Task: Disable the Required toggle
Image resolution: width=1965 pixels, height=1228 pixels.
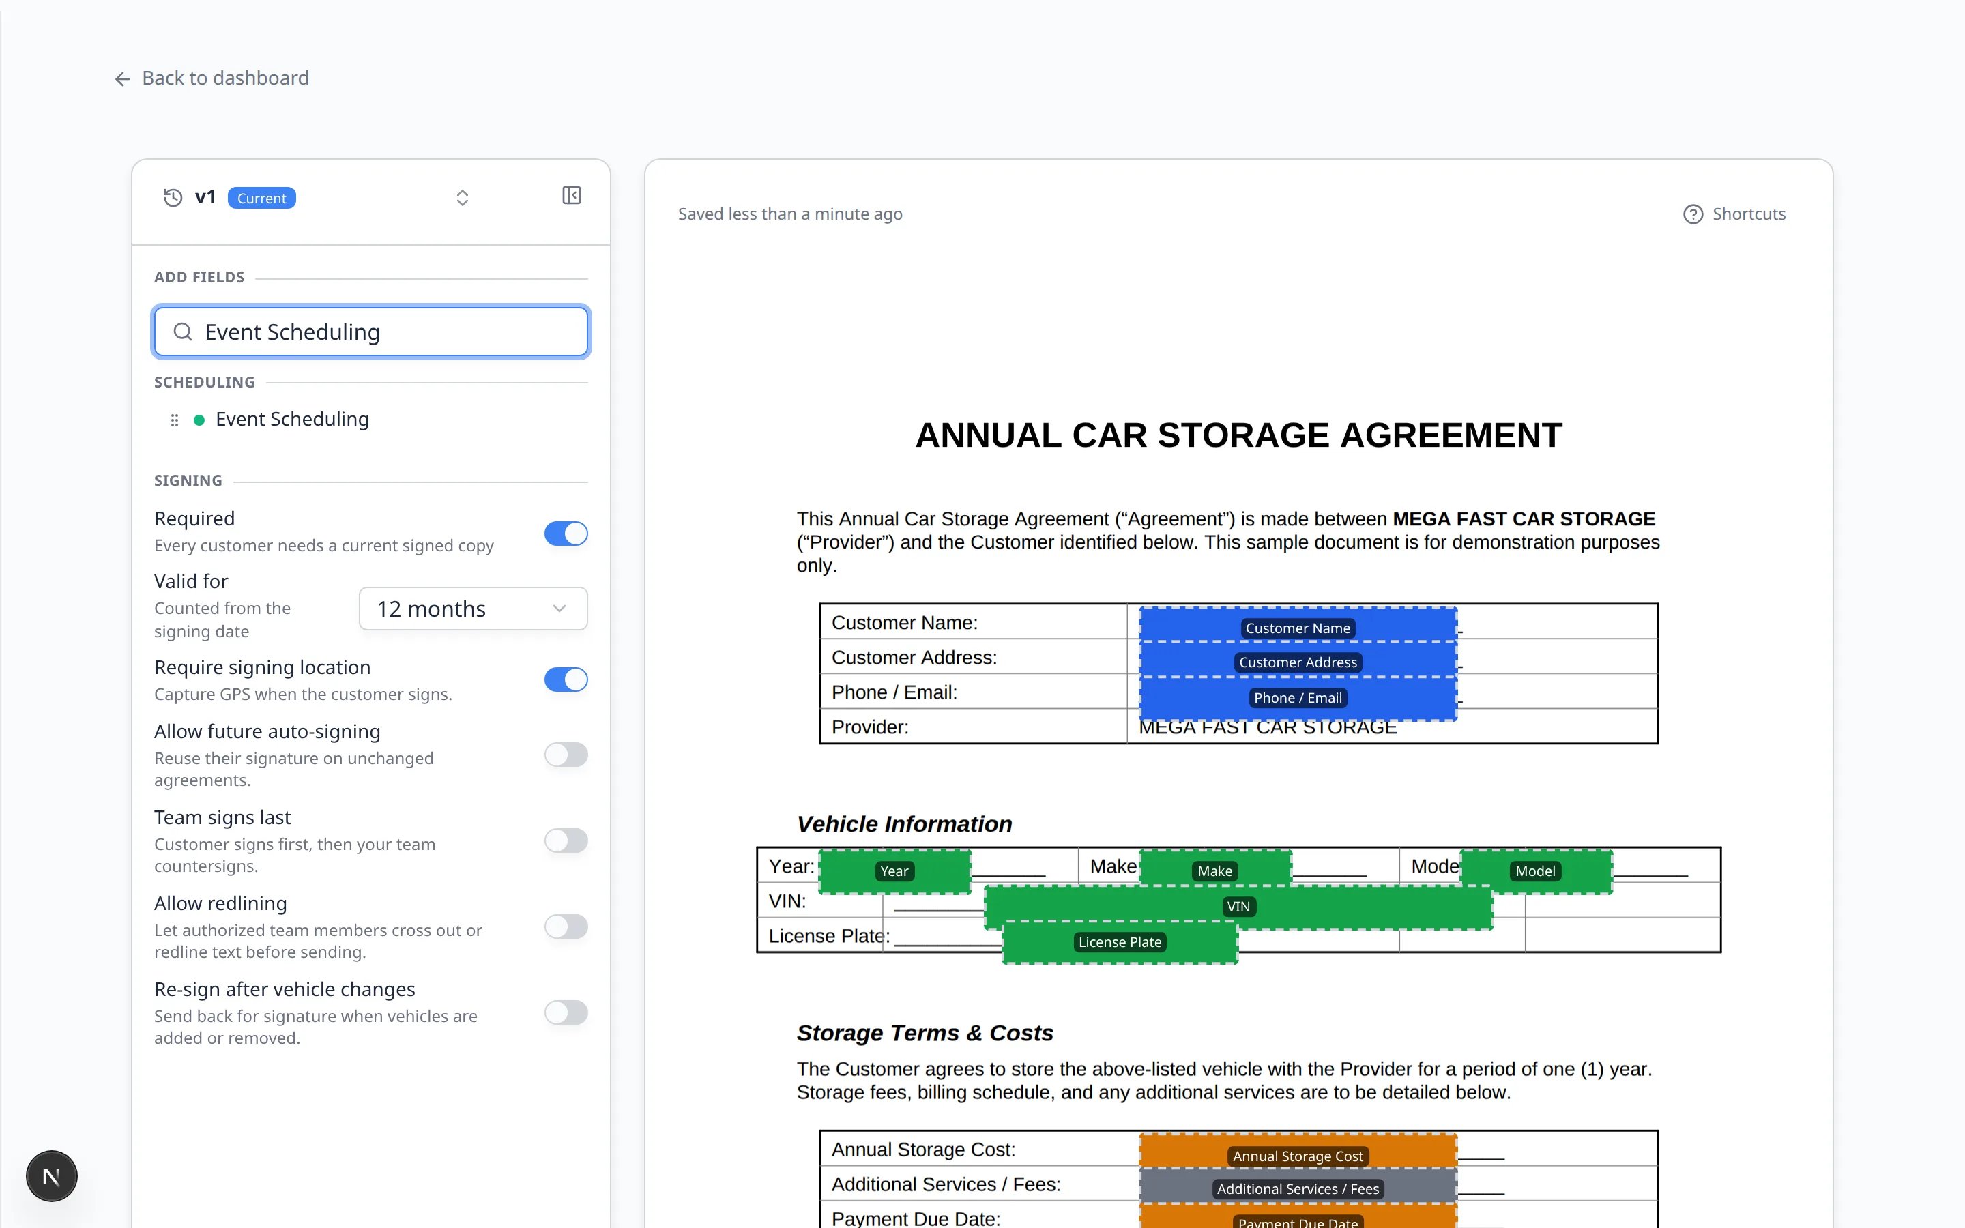Action: point(566,533)
